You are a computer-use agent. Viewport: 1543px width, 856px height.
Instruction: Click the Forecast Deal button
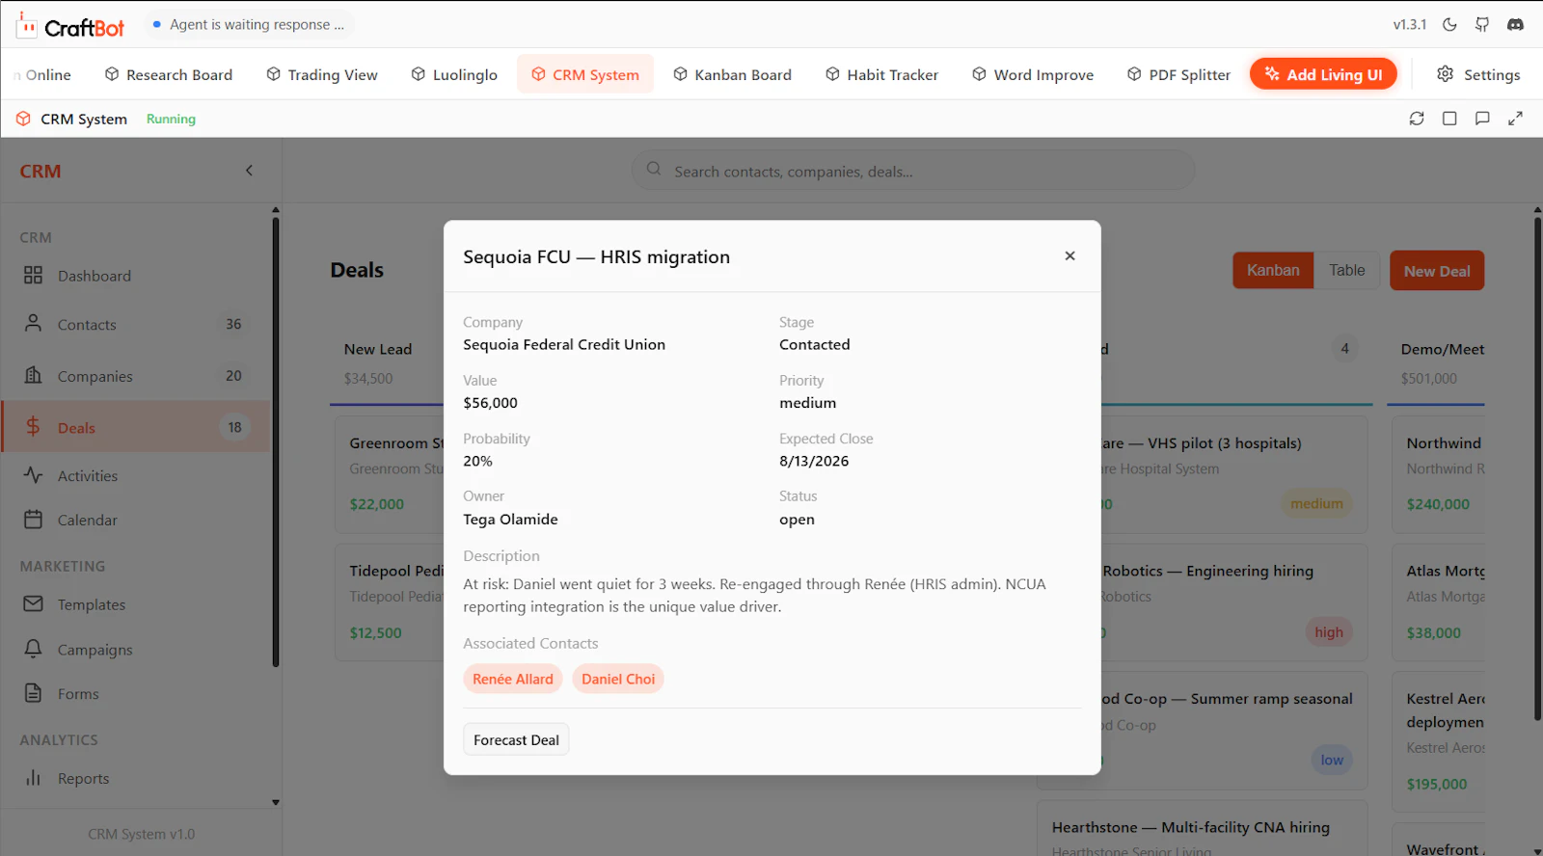516,739
